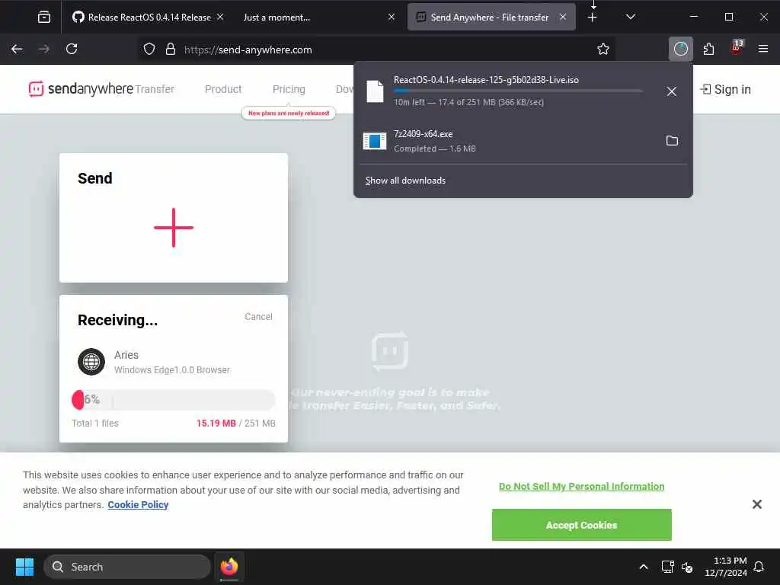Click the Firefox View icon in tab bar

(43, 18)
